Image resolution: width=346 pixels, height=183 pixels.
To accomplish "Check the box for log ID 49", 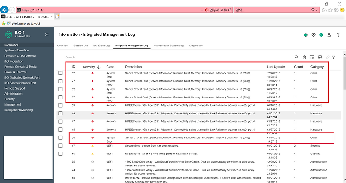I will click(x=60, y=113).
